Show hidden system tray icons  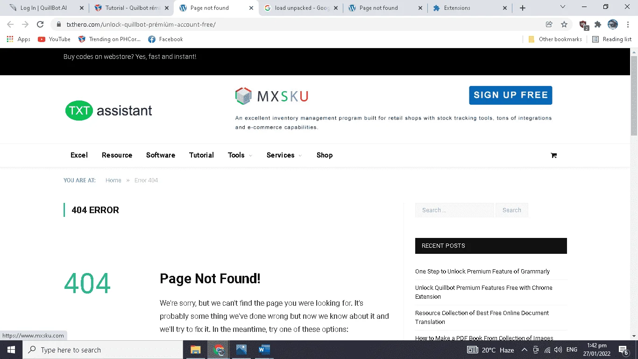point(524,350)
